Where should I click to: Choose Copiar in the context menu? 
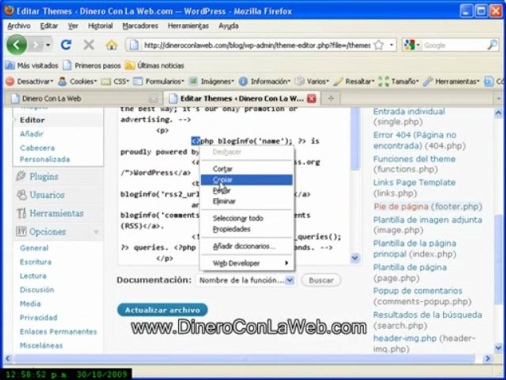[247, 180]
